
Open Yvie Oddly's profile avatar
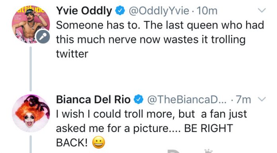[x=31, y=24]
